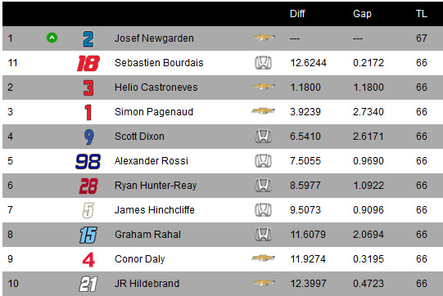Click Simon Pagenaud's Chevrolet logo
443x296 pixels.
(264, 111)
